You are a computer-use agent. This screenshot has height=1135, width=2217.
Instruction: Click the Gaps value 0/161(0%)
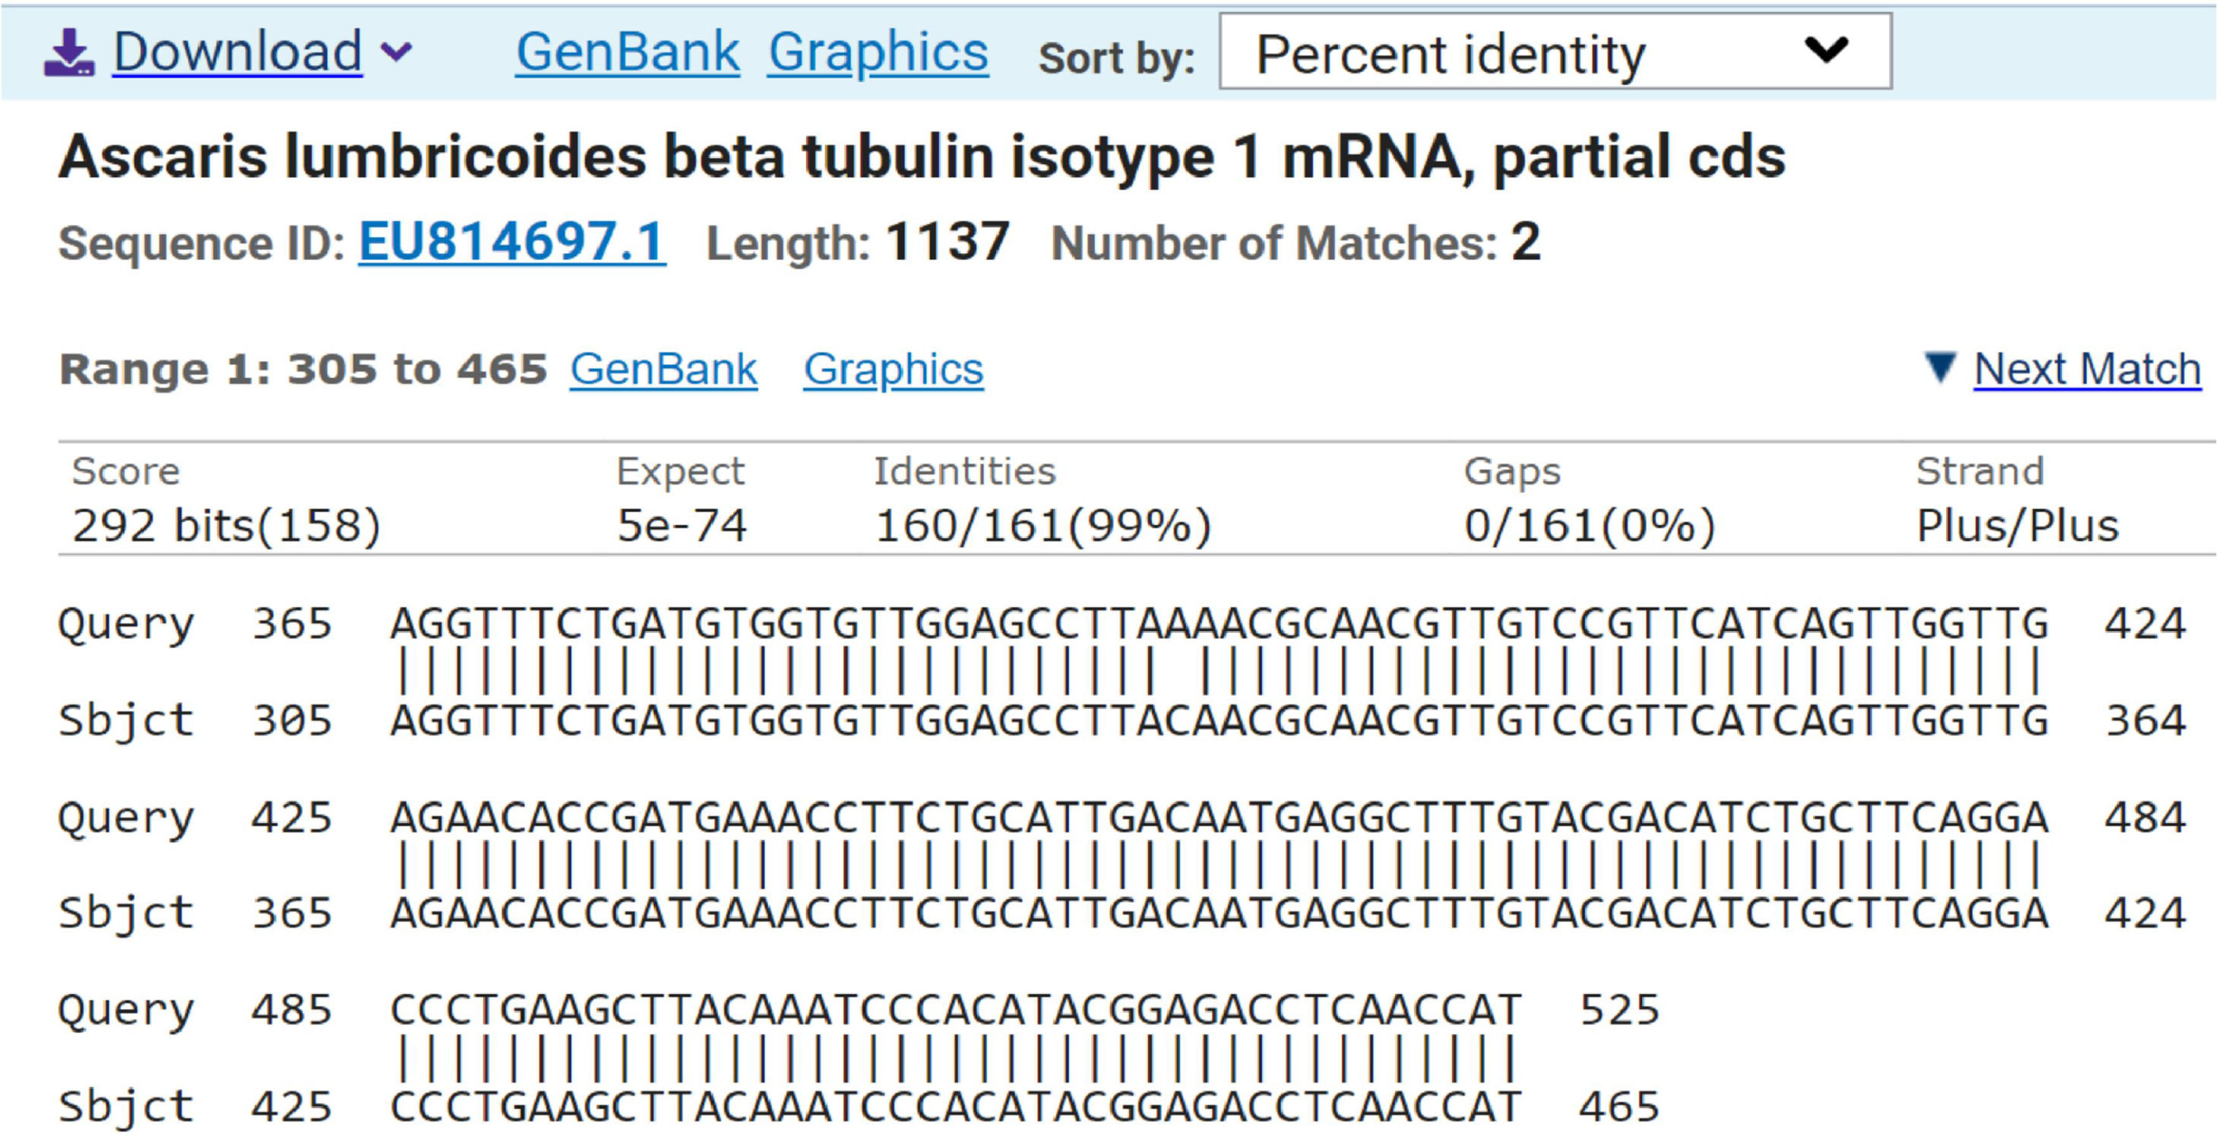pyautogui.click(x=1589, y=526)
